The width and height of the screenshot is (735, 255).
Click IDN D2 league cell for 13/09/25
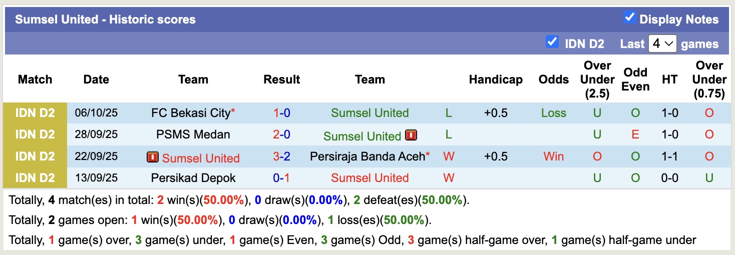[x=35, y=178]
